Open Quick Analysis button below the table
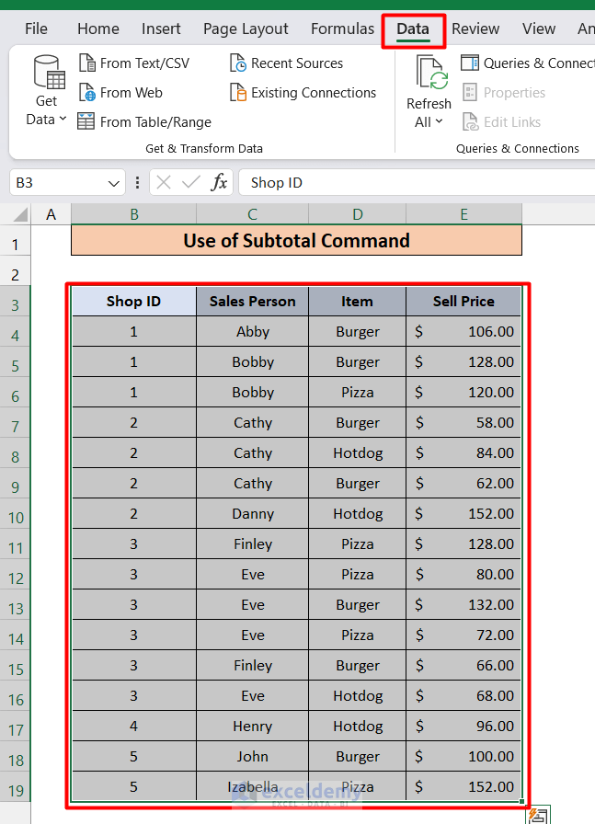 coord(538,815)
